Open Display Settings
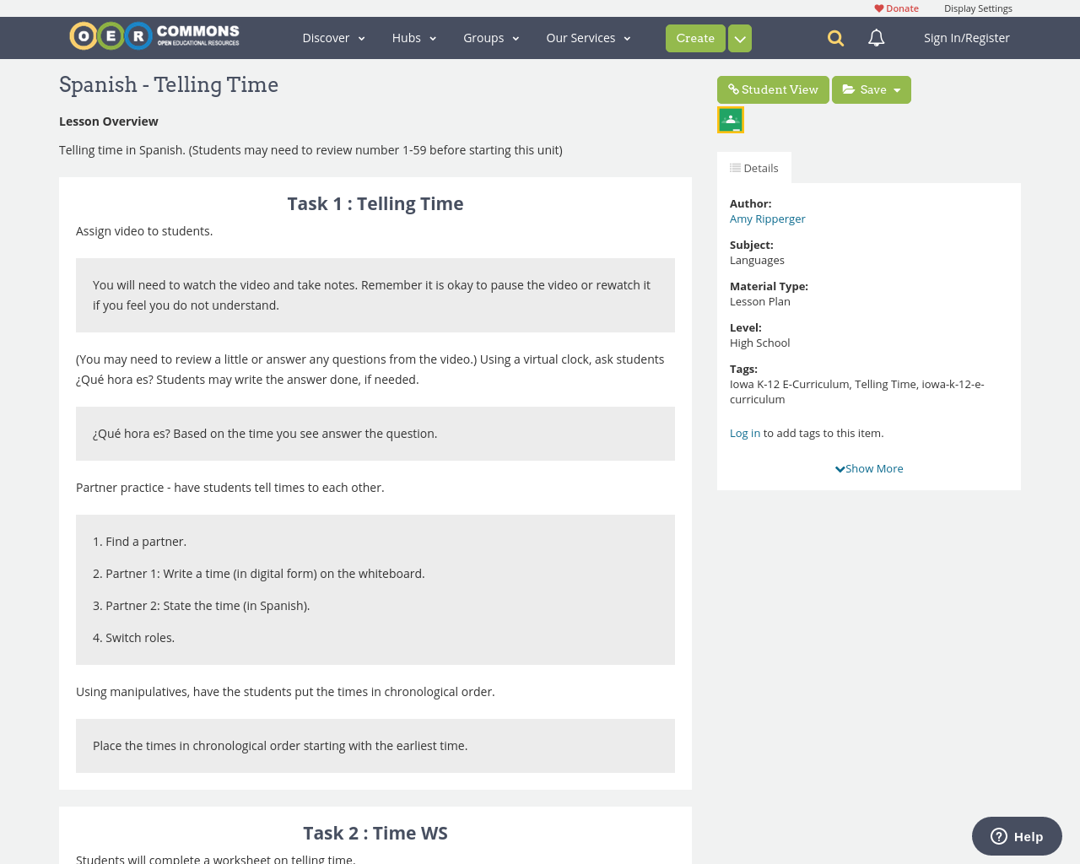 point(978,7)
